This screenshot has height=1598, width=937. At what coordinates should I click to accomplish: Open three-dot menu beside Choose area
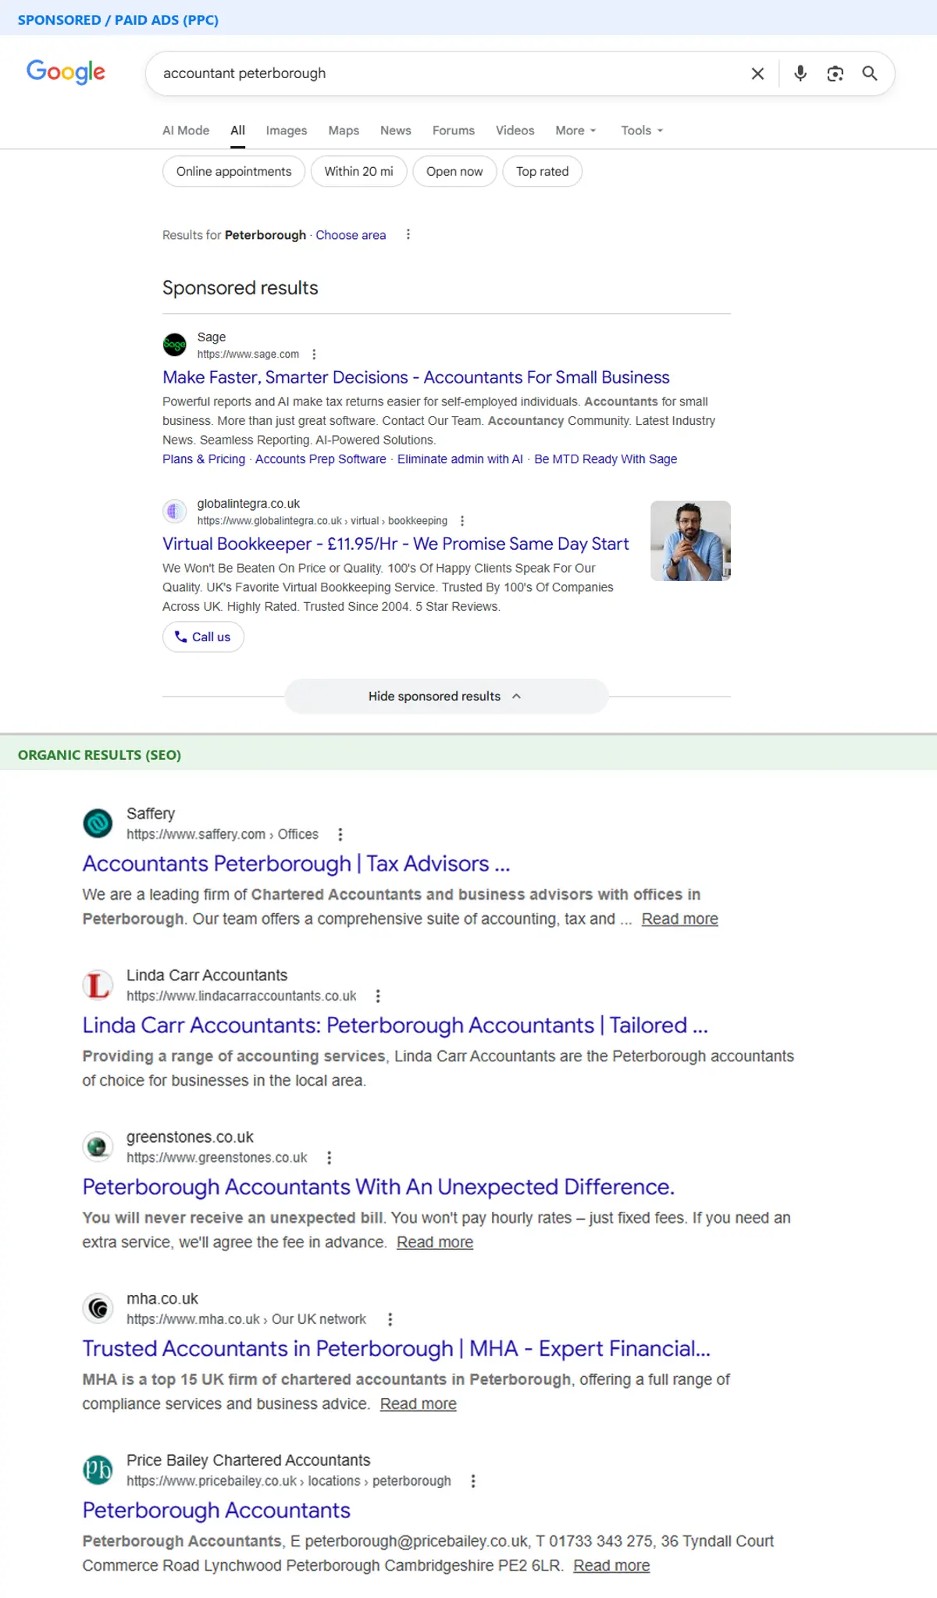point(408,234)
